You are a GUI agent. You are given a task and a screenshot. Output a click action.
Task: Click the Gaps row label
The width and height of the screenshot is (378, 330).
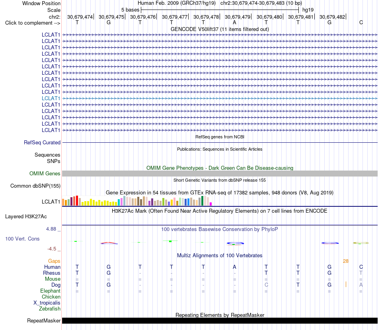54,261
